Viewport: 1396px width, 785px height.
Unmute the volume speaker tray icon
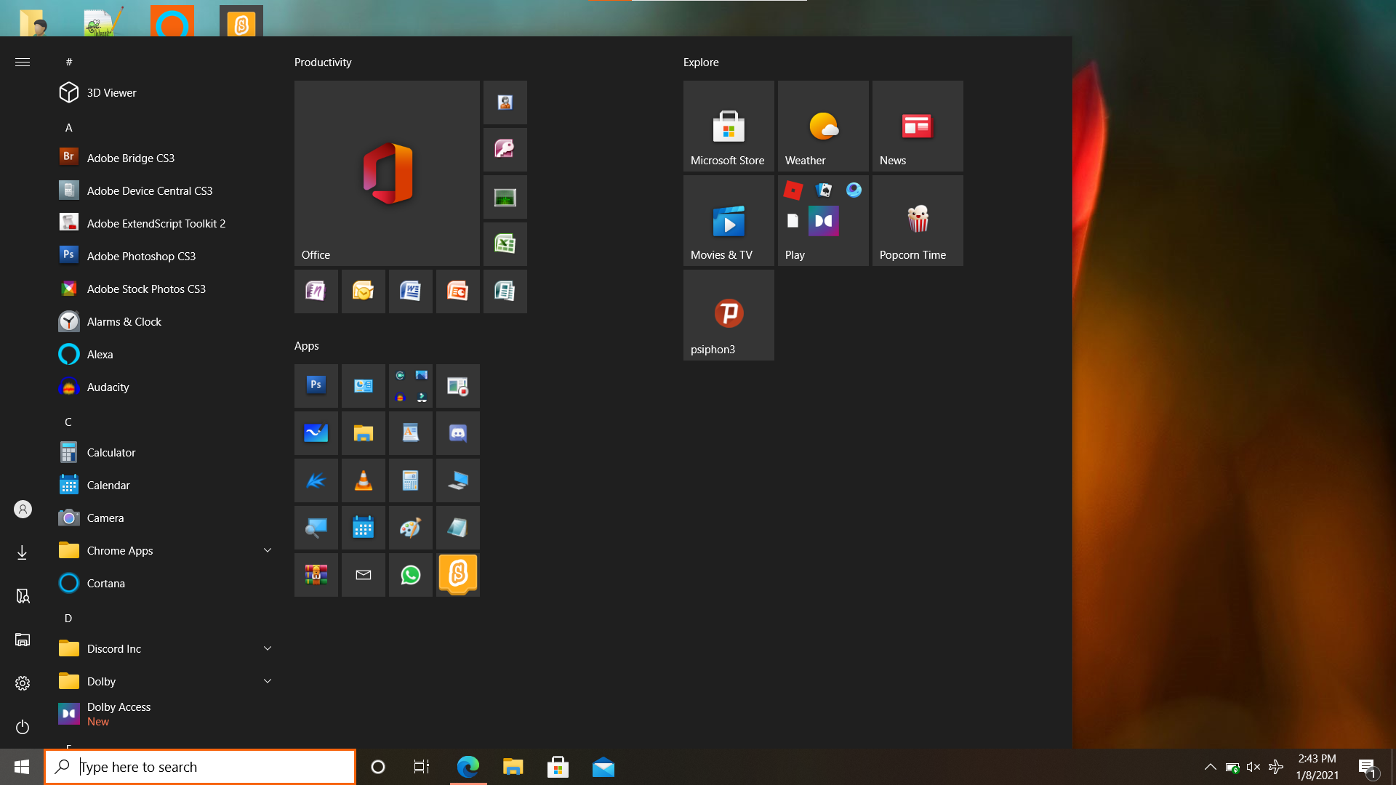pyautogui.click(x=1253, y=767)
